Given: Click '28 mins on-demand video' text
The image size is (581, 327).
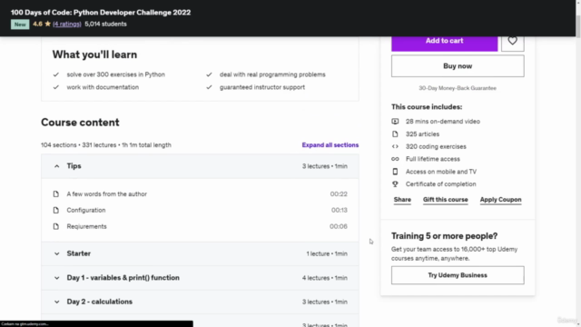Looking at the screenshot, I should [442, 122].
